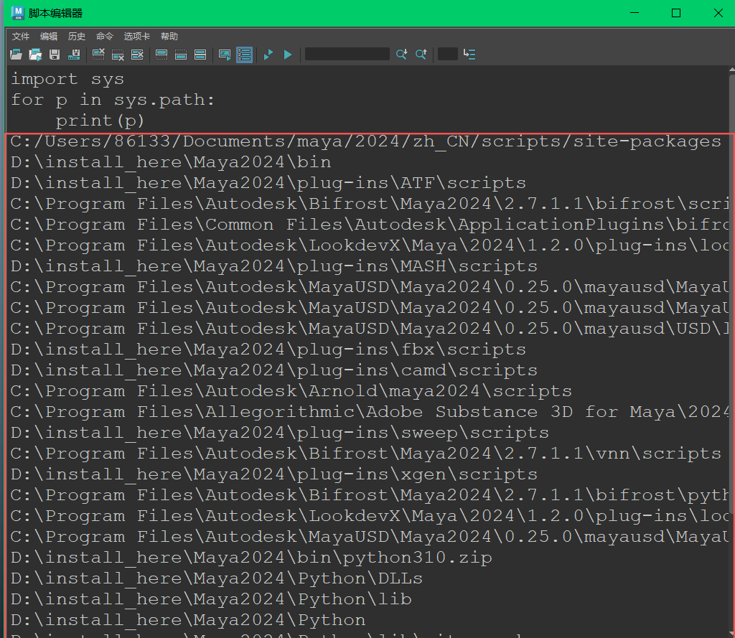The height and width of the screenshot is (638, 735).
Task: Toggle Echo All Commands icon
Action: point(225,55)
